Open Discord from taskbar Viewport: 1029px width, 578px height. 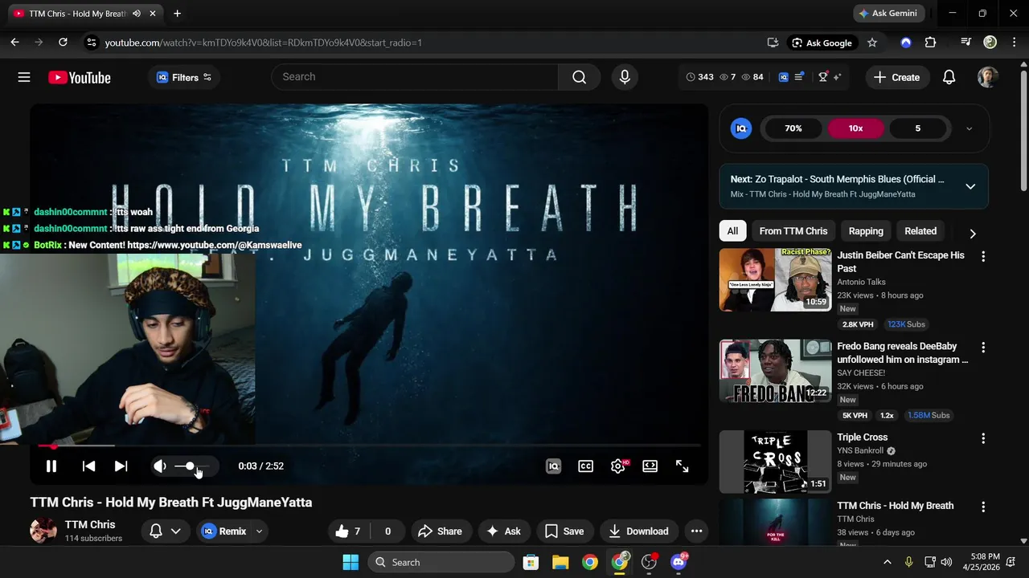[678, 562]
